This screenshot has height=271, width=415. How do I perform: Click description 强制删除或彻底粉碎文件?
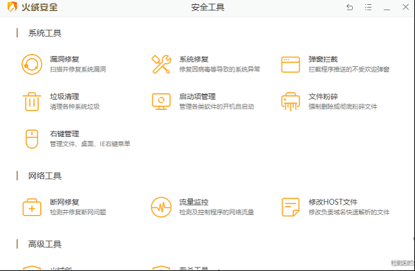point(343,106)
